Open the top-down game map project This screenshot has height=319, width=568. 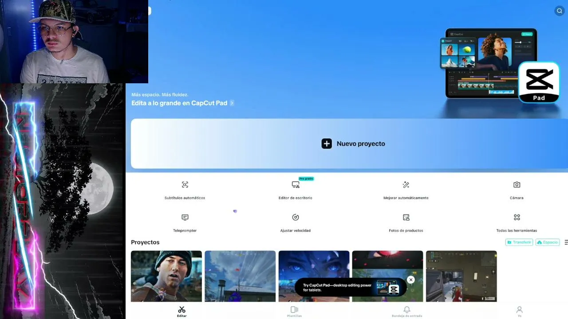point(461,276)
